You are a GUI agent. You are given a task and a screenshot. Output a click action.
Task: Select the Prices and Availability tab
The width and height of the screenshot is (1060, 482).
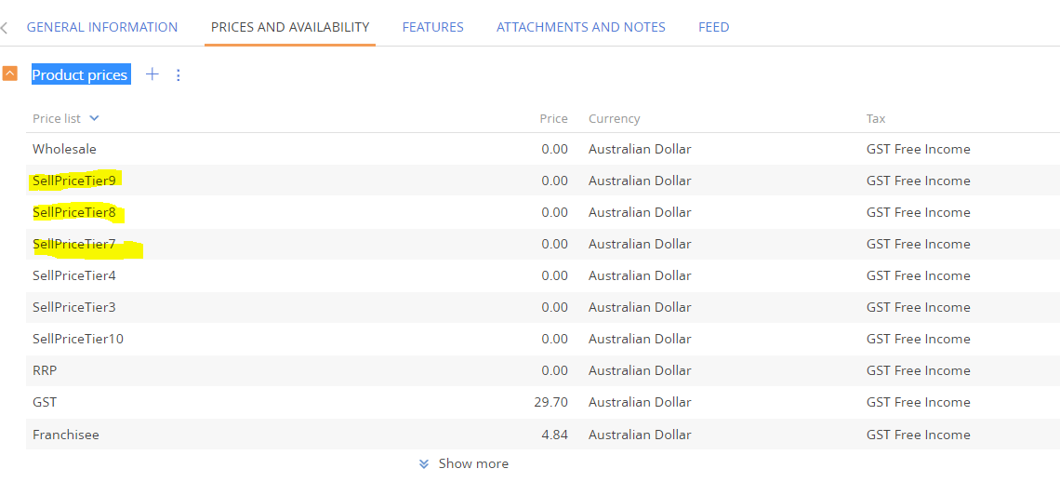(290, 27)
